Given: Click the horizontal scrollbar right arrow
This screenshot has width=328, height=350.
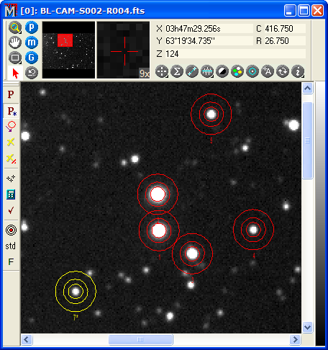Looking at the screenshot, I should pos(295,340).
